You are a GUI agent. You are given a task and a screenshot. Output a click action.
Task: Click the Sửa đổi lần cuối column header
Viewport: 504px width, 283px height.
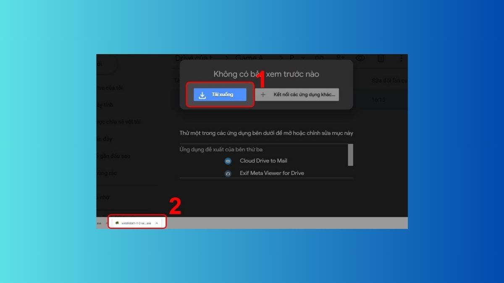coord(389,80)
